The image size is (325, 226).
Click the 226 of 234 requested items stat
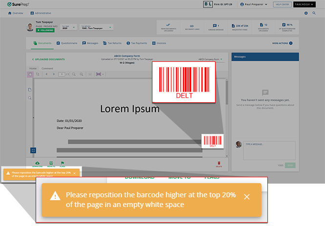(x=239, y=27)
